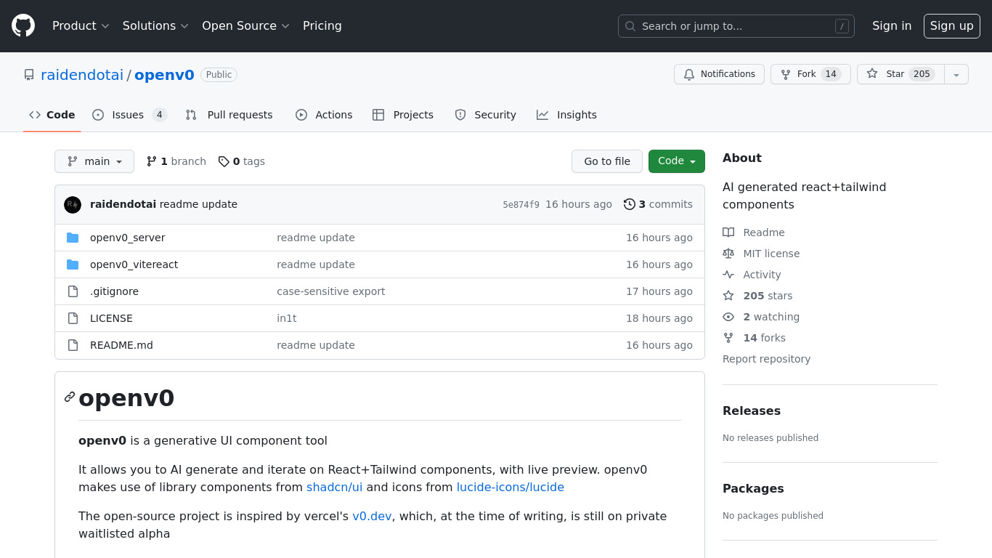Click the commit history clock icon
992x558 pixels.
[x=630, y=204]
